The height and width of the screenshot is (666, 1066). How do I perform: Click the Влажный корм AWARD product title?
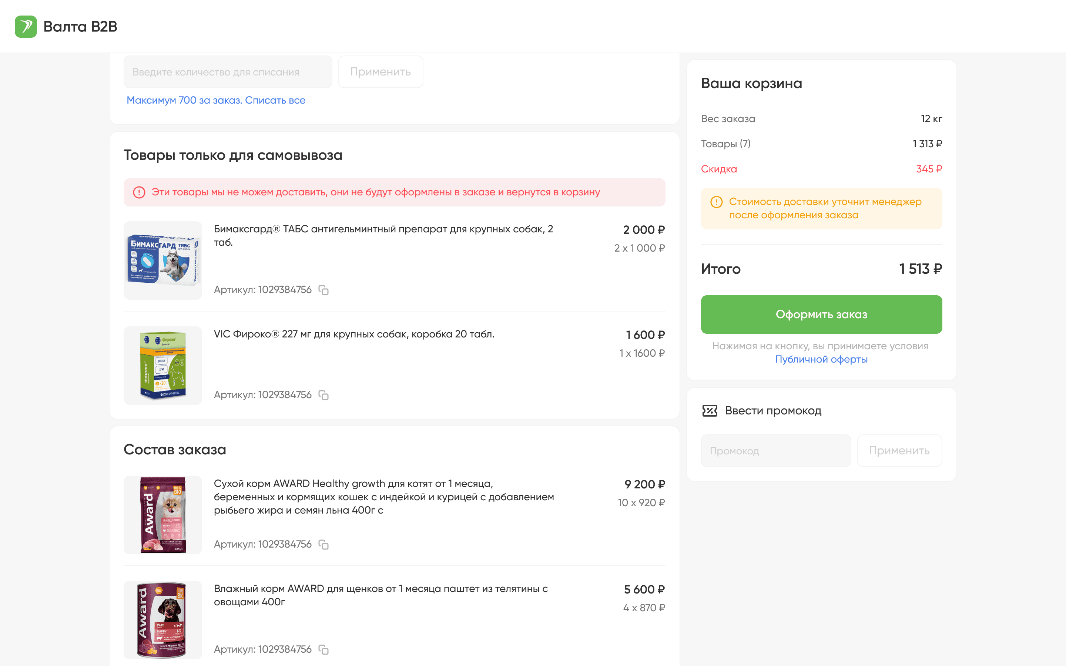click(x=381, y=595)
